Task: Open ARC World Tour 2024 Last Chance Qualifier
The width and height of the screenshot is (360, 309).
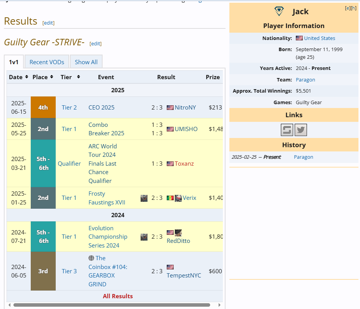Action: tap(103, 164)
